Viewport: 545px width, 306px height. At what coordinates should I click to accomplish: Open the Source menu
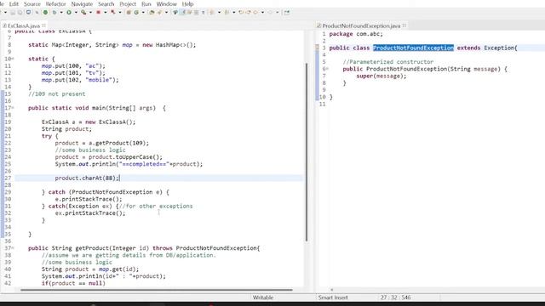point(32,4)
